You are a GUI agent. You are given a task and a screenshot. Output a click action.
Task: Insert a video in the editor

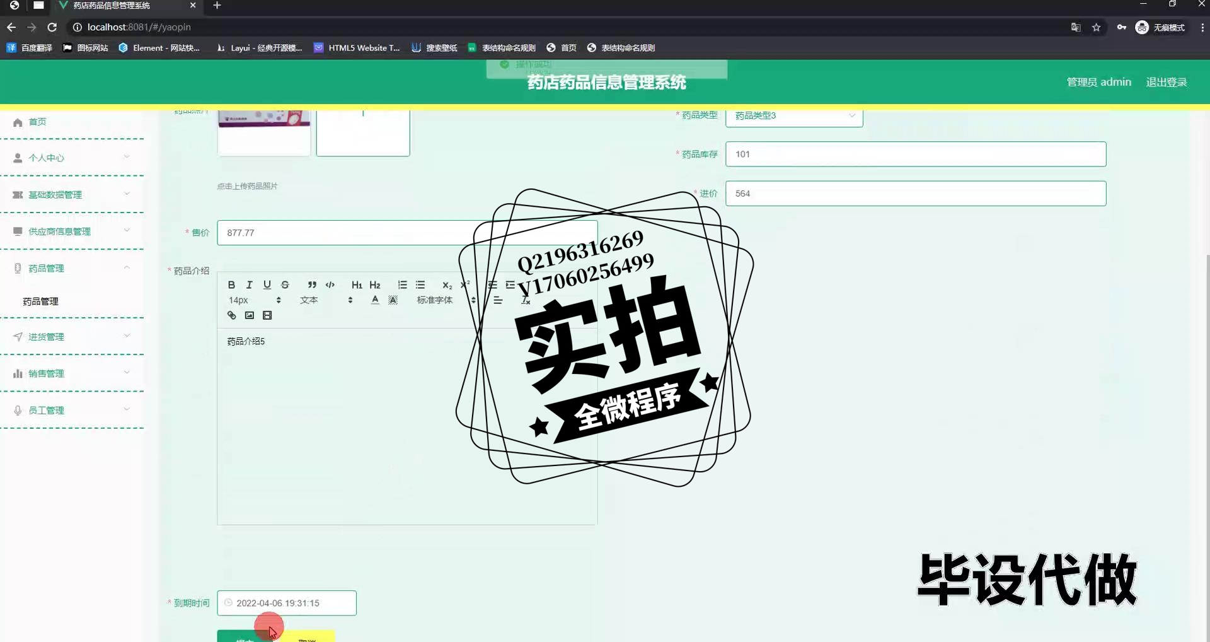coord(267,315)
